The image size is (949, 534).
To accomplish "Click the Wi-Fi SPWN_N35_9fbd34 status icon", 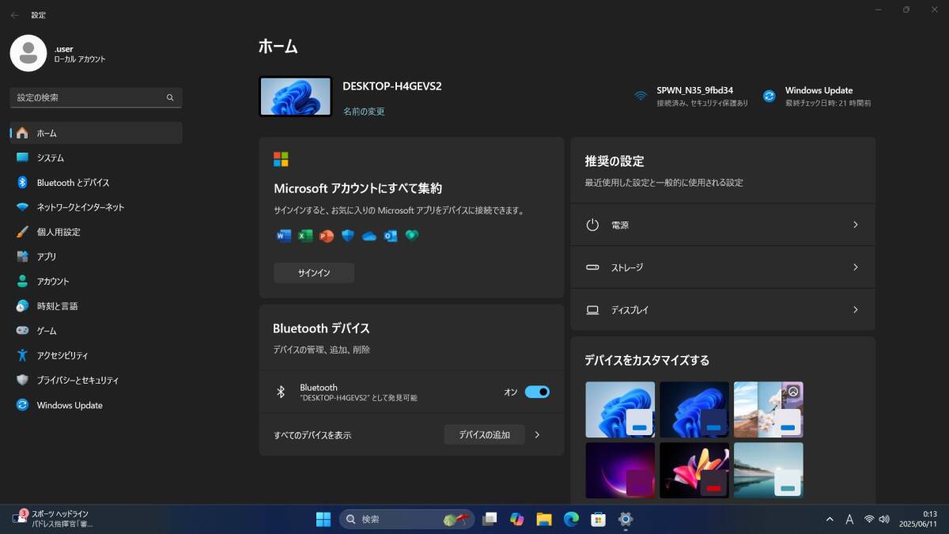I will pos(641,96).
